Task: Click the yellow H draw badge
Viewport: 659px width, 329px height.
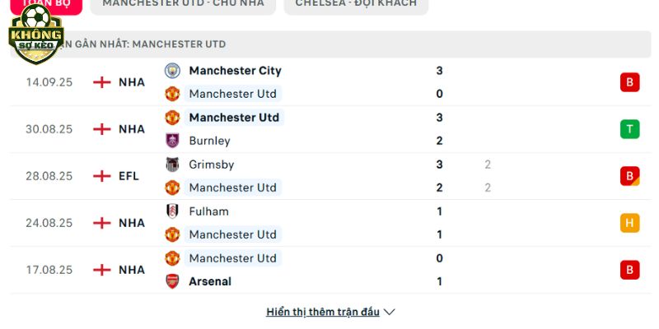Action: 629,223
